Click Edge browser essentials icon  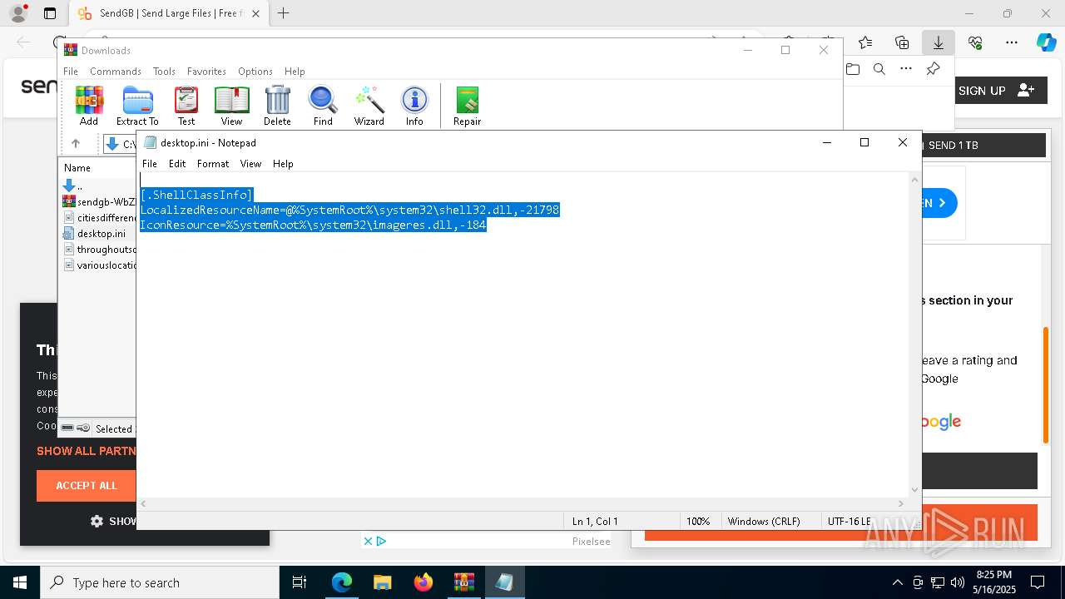[975, 42]
